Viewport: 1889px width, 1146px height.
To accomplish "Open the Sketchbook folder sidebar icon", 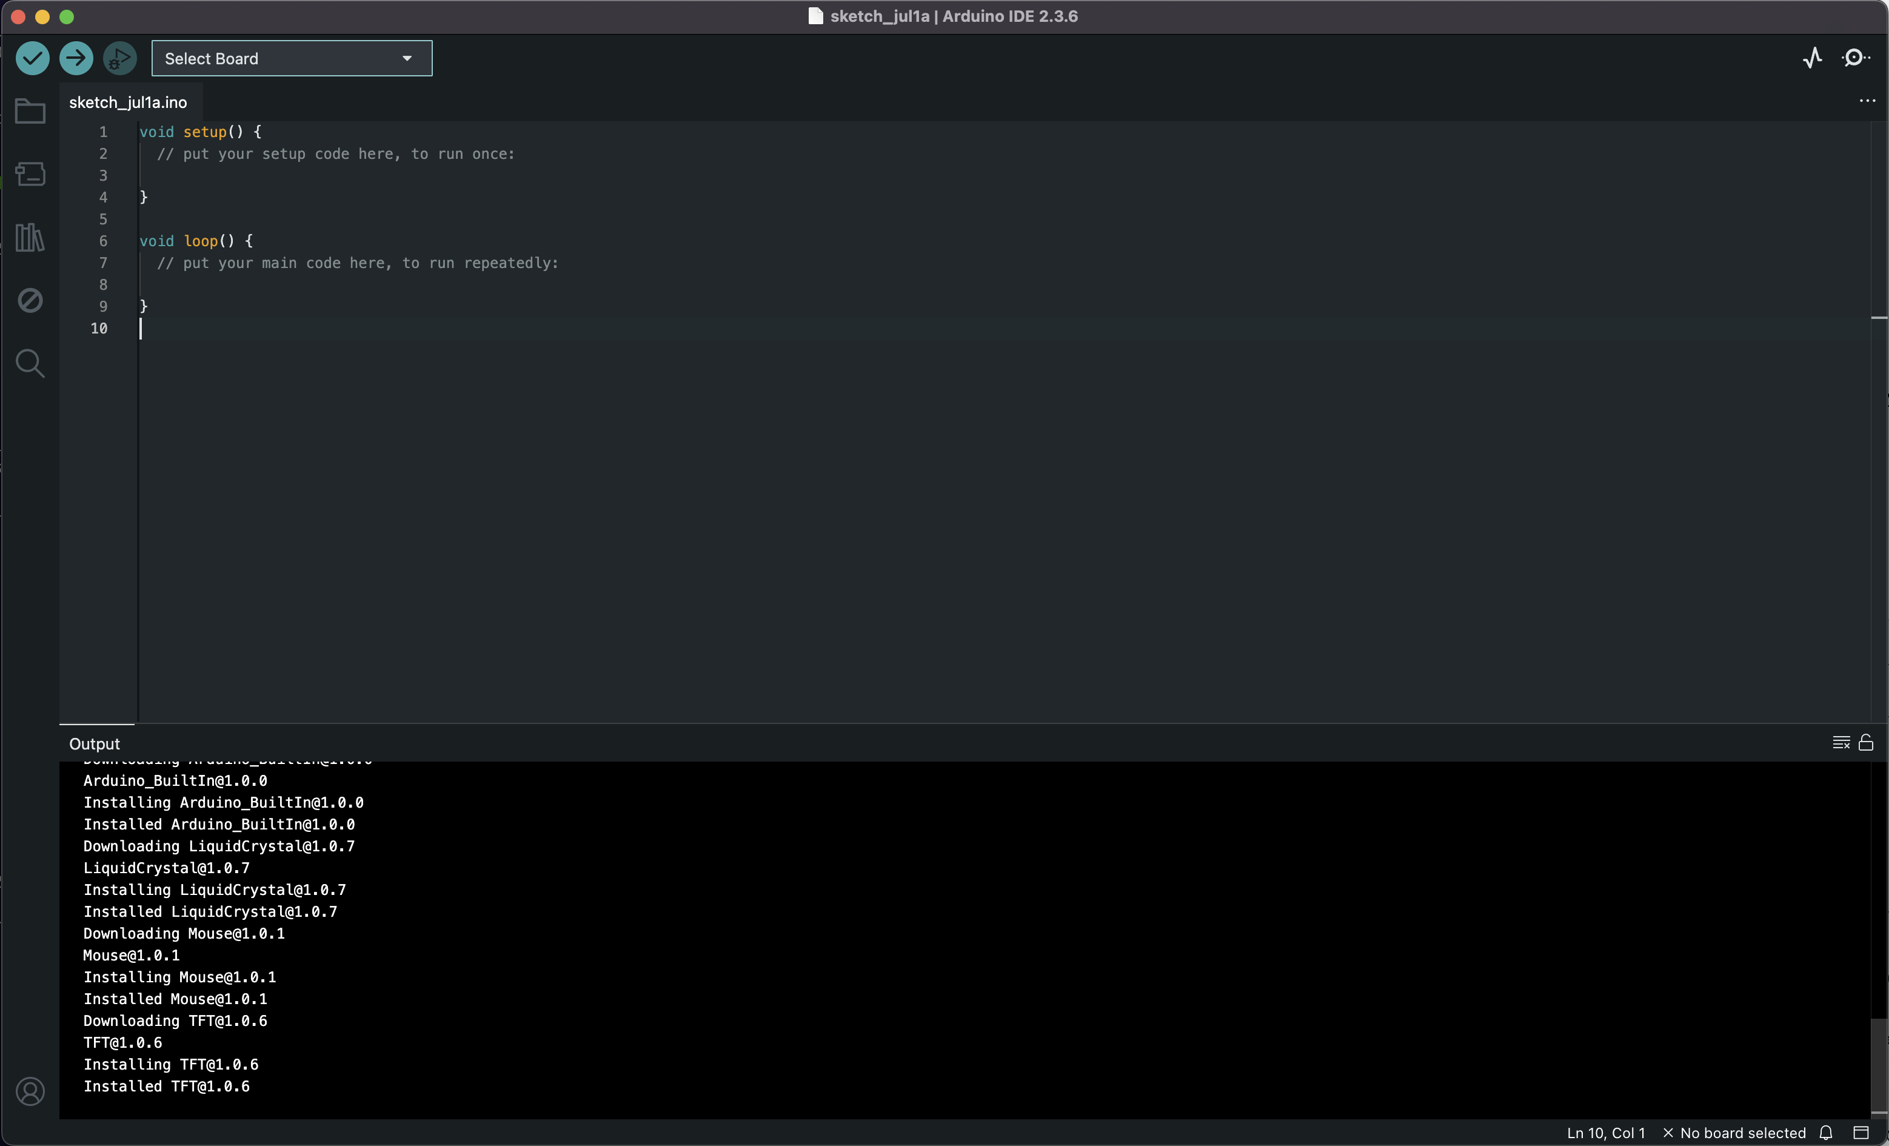I will click(31, 112).
